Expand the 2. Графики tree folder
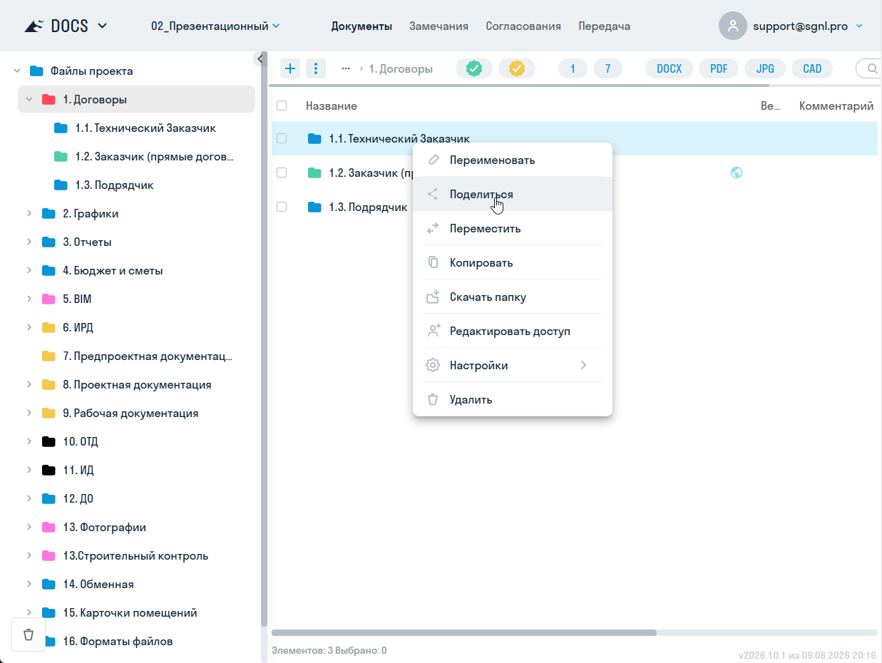 click(29, 213)
